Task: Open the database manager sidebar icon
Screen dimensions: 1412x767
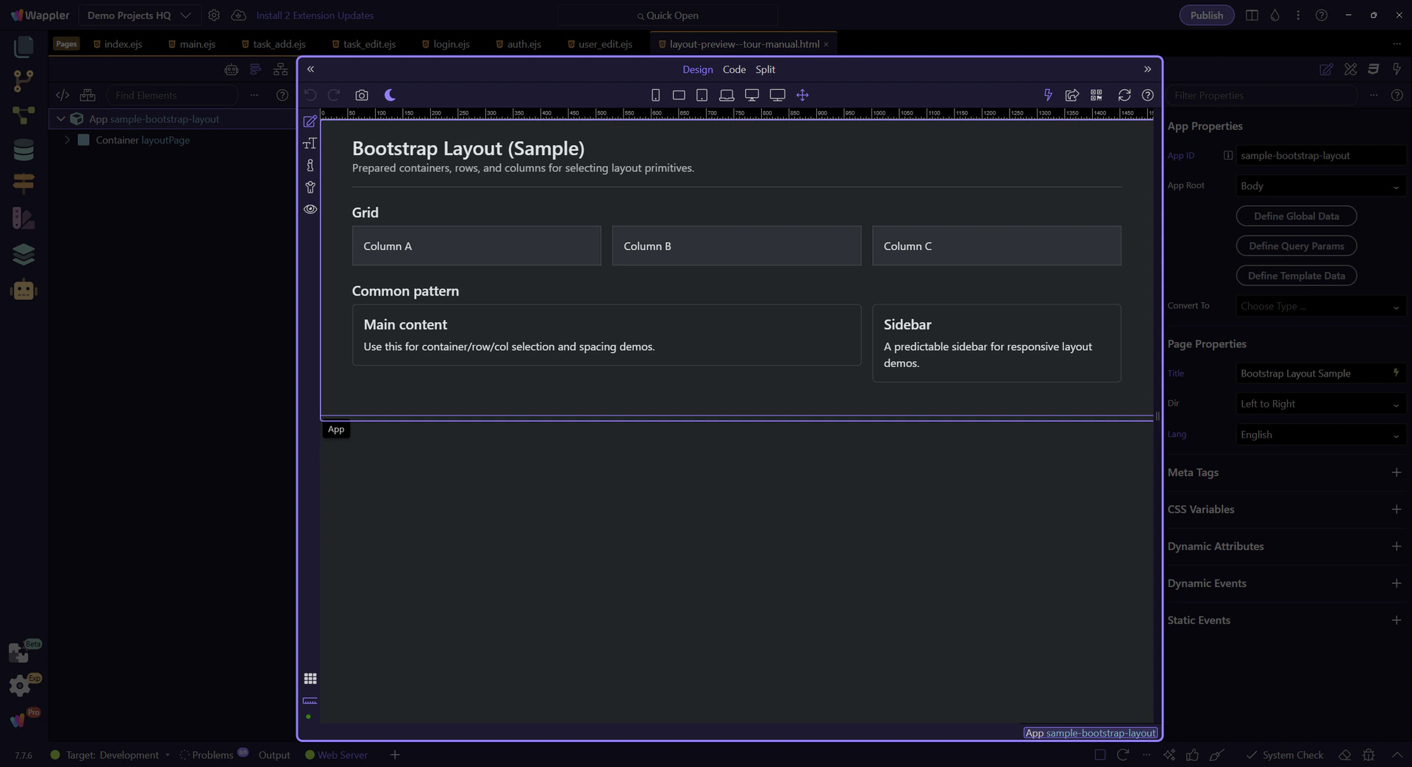Action: coord(24,149)
